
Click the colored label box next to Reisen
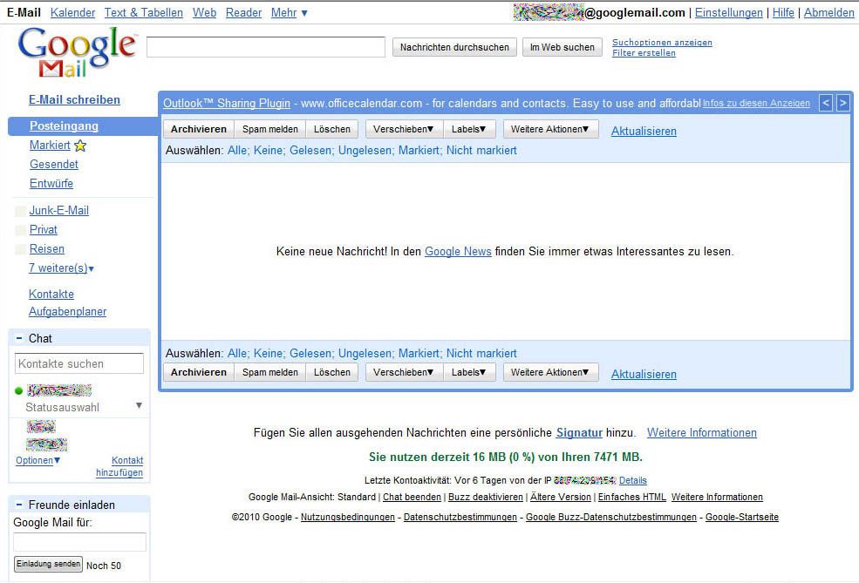click(18, 248)
